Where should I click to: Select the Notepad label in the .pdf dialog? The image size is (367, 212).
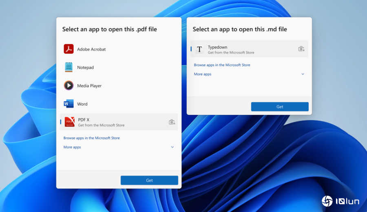click(86, 67)
